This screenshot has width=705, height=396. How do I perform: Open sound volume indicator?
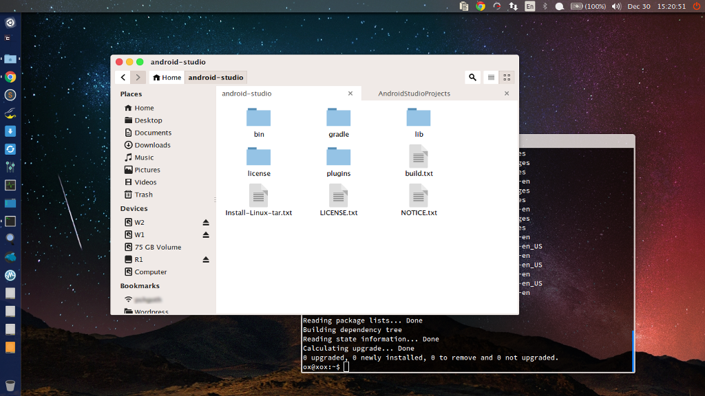pyautogui.click(x=616, y=6)
